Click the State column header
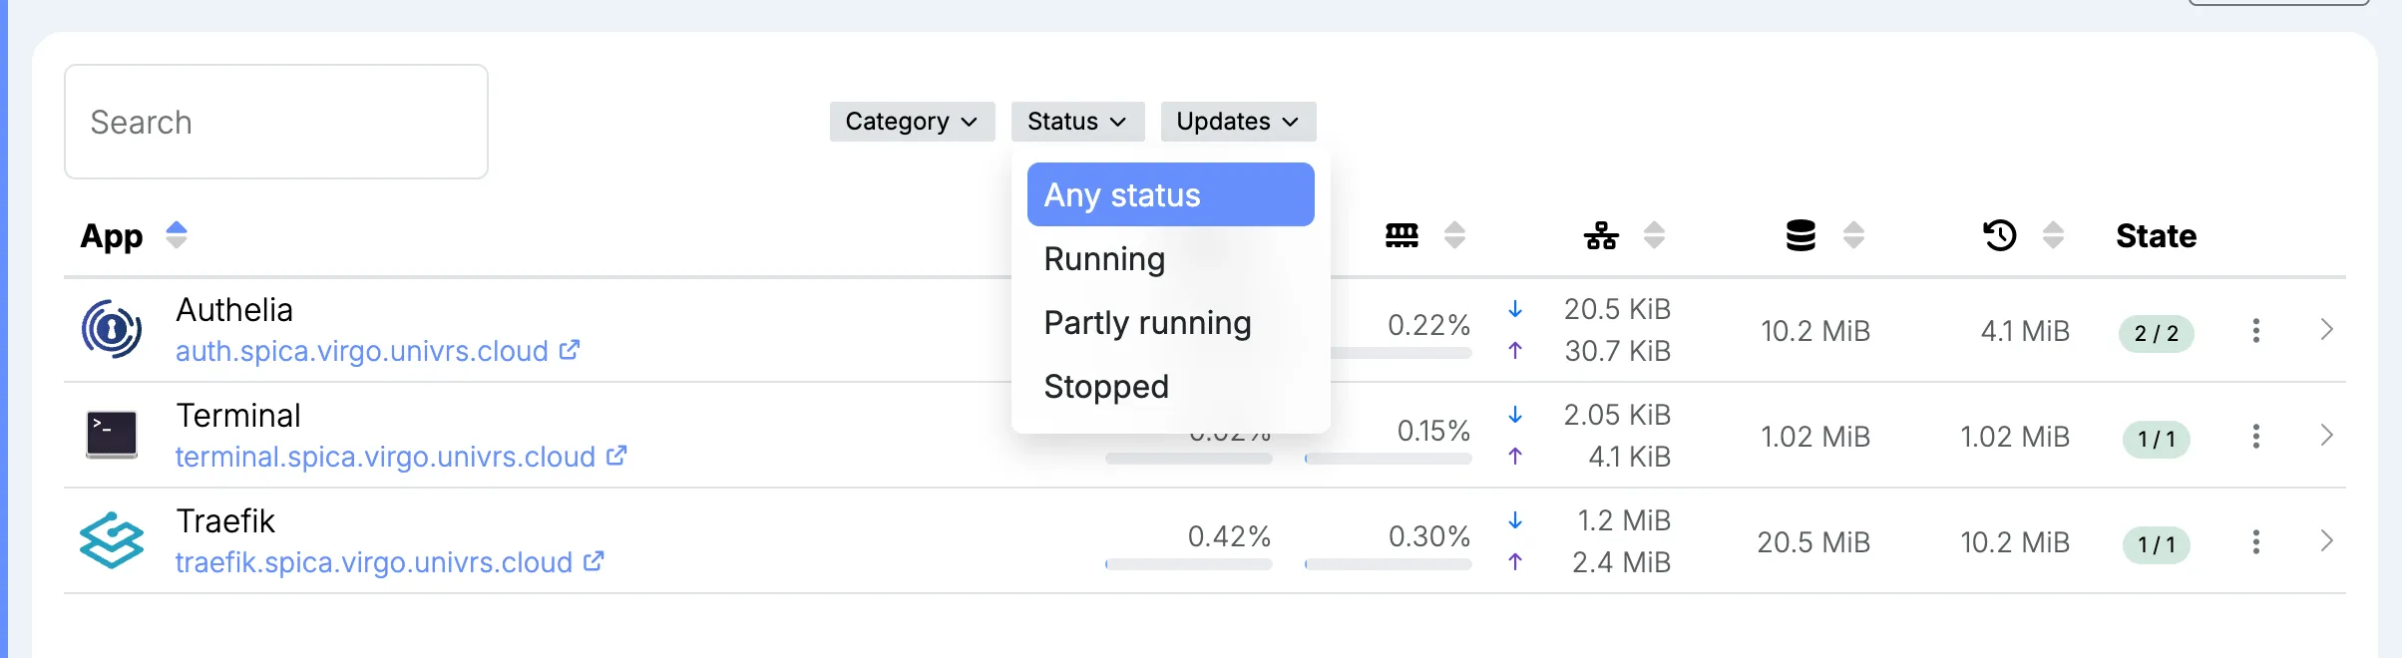Viewport: 2402px width, 658px height. coord(2157,236)
